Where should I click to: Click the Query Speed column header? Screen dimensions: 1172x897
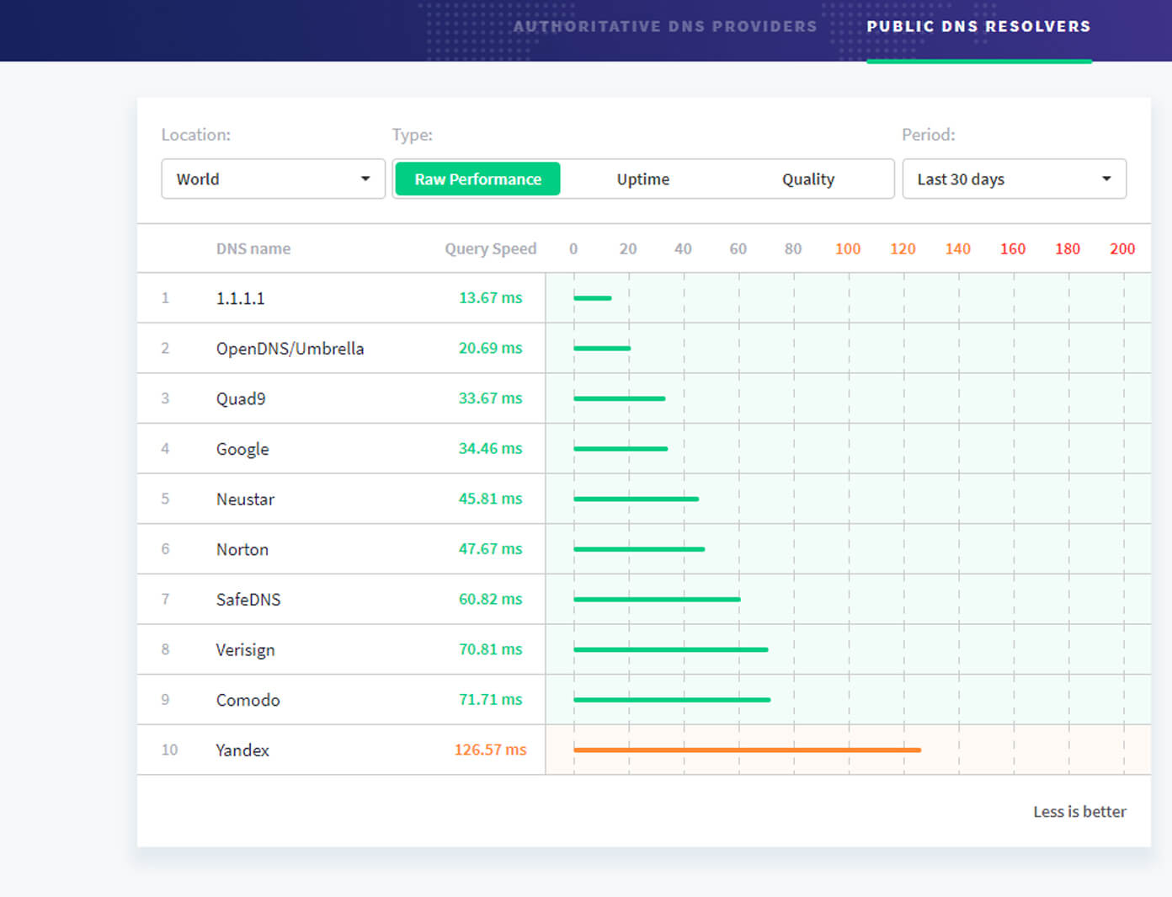tap(490, 248)
